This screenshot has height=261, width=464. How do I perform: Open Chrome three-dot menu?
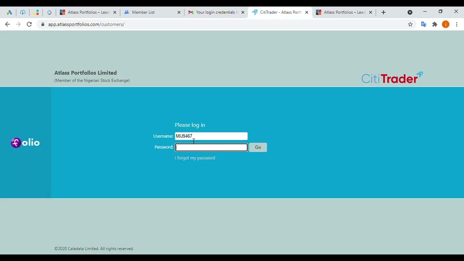pyautogui.click(x=457, y=24)
